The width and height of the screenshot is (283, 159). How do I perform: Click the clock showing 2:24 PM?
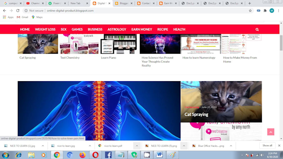point(273,155)
